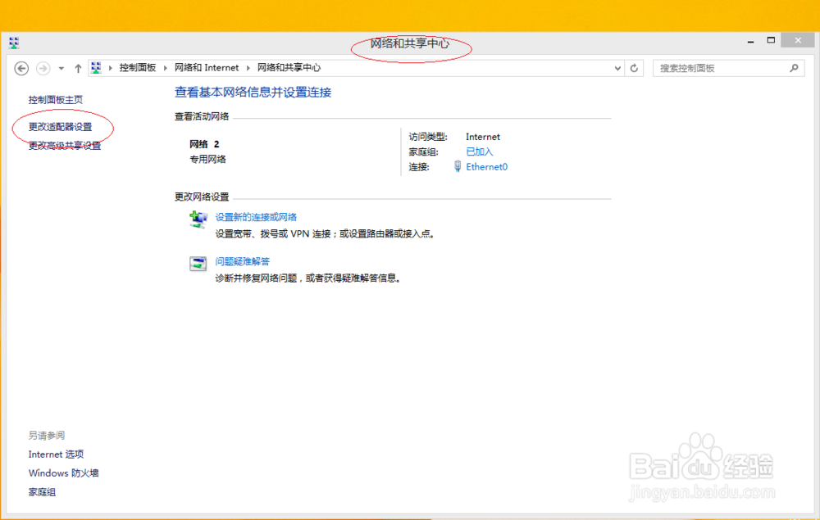Select 网络和 Internet in the breadcrumb
Screen dimensions: 820x520
pos(207,68)
